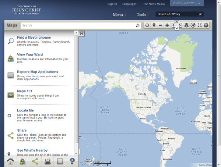The image size is (221, 167).
Task: Click the Brazil label on the map
Action: tap(171, 139)
